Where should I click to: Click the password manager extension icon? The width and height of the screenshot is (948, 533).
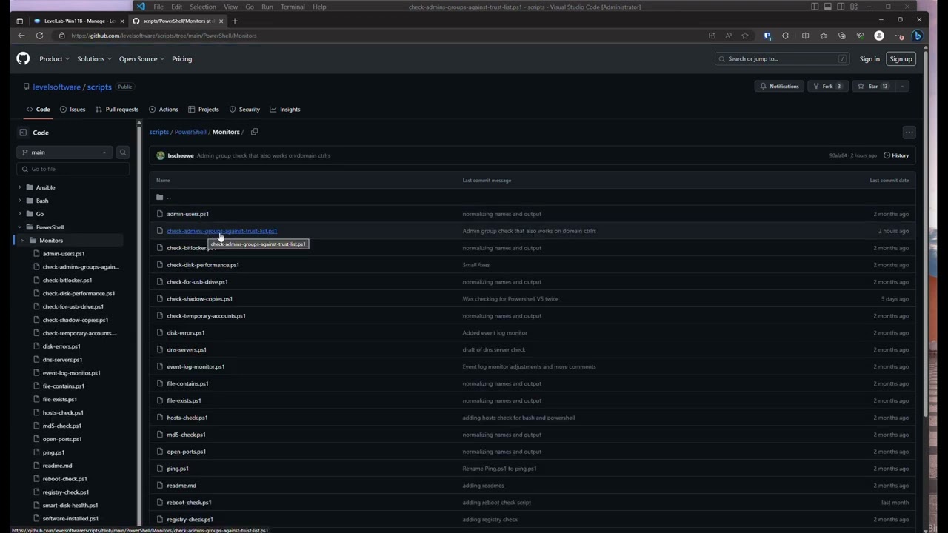[x=767, y=36]
